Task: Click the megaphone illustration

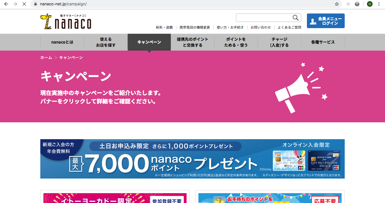Action: (302, 88)
